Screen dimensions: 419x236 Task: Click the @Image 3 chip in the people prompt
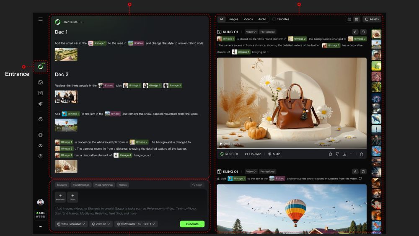pos(173,86)
